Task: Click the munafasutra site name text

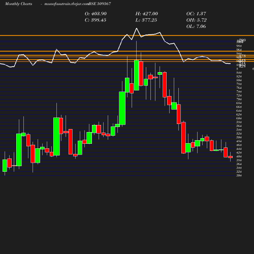Action: 67,4
